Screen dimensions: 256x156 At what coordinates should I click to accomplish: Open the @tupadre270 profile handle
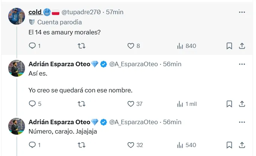pos(81,12)
